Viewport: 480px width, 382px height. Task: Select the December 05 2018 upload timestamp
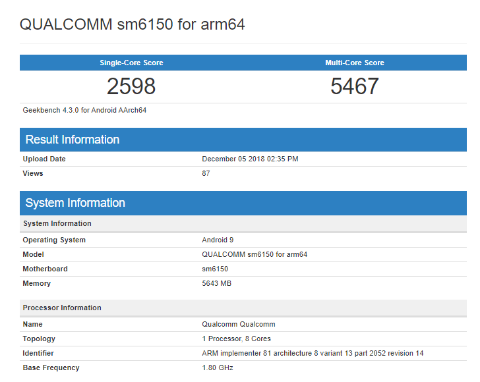(250, 159)
